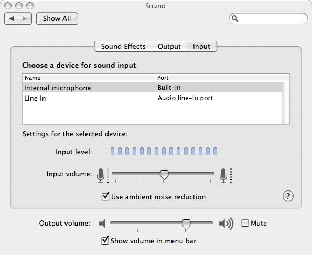Screen dimensions: 312x255
Task: Uncheck Show volume in menu bar
Action: 105,240
